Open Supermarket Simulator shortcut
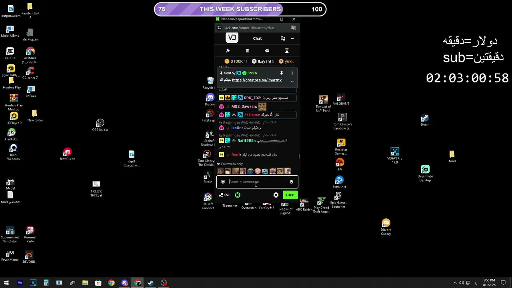This screenshot has height=288, width=512. (10, 235)
